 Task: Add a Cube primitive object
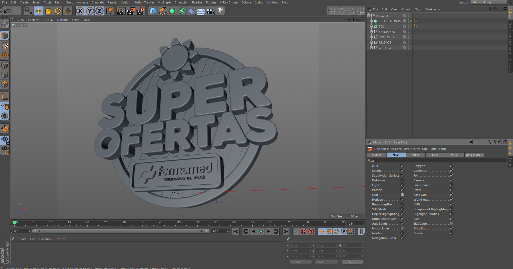[x=153, y=11]
